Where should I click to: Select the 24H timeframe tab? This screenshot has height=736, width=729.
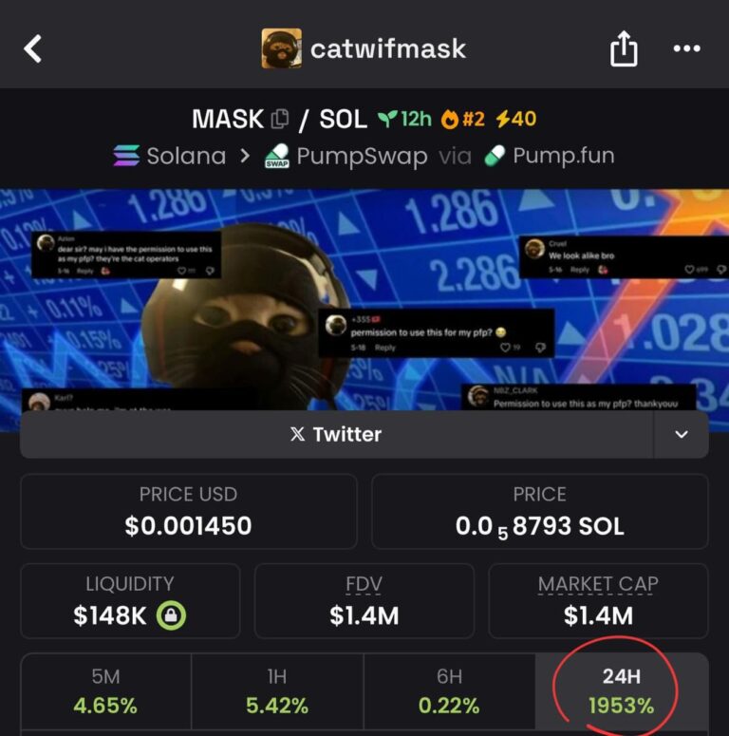622,690
